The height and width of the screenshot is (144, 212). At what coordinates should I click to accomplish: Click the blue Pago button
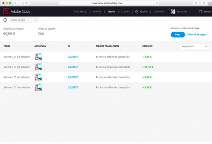click(x=178, y=34)
